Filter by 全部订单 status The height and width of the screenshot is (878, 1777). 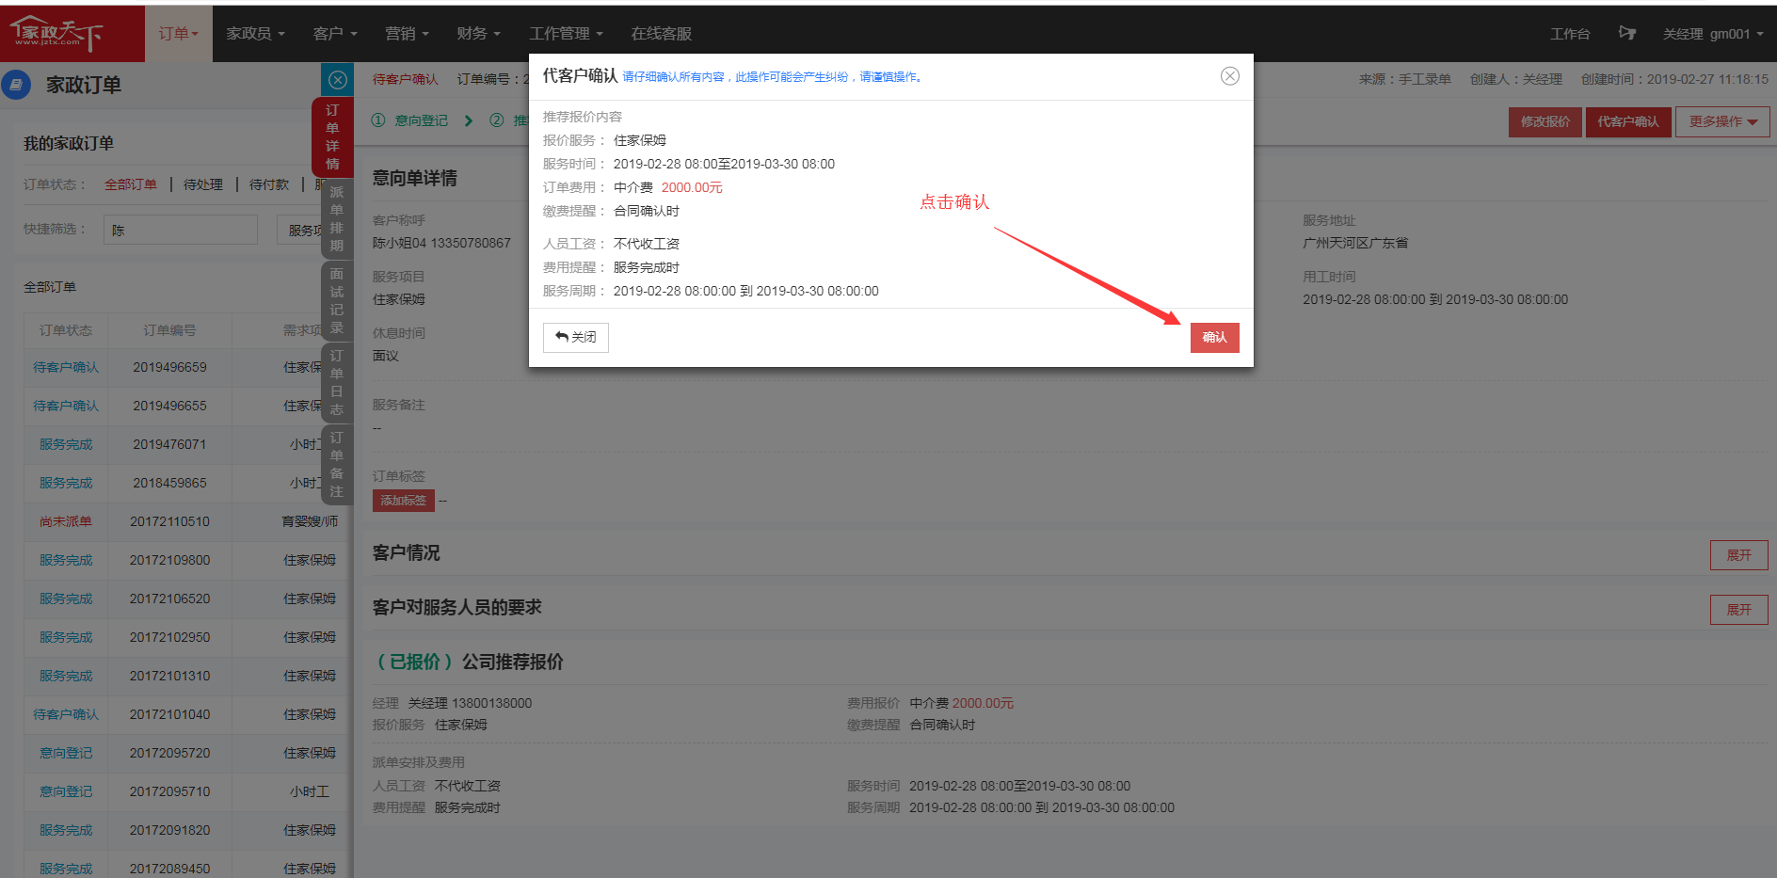pyautogui.click(x=131, y=184)
